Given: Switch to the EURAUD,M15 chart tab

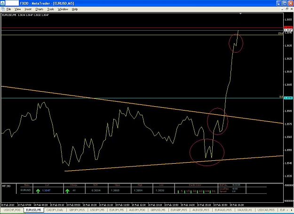Looking at the screenshot, I should (x=223, y=210).
